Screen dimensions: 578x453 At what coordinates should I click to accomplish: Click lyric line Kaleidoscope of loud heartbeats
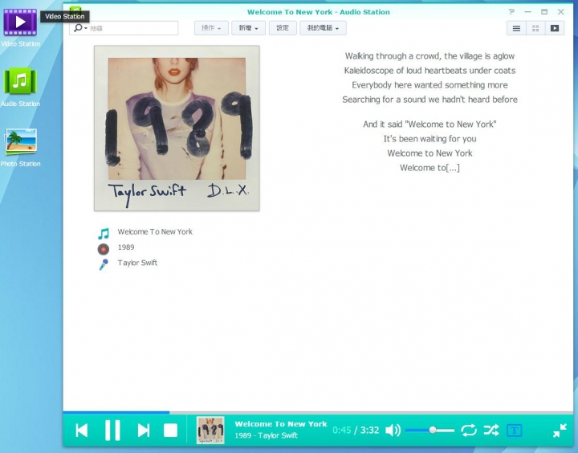(x=429, y=71)
